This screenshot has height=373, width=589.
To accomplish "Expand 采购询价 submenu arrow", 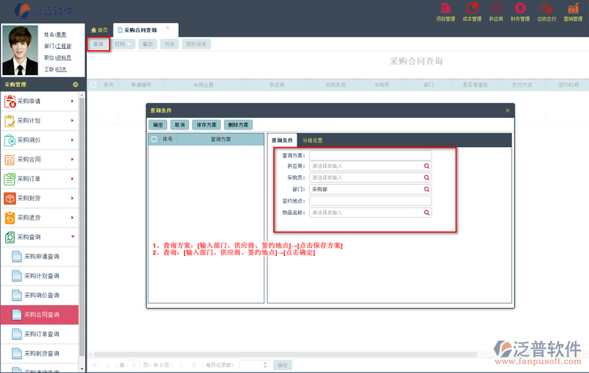I will (x=72, y=140).
